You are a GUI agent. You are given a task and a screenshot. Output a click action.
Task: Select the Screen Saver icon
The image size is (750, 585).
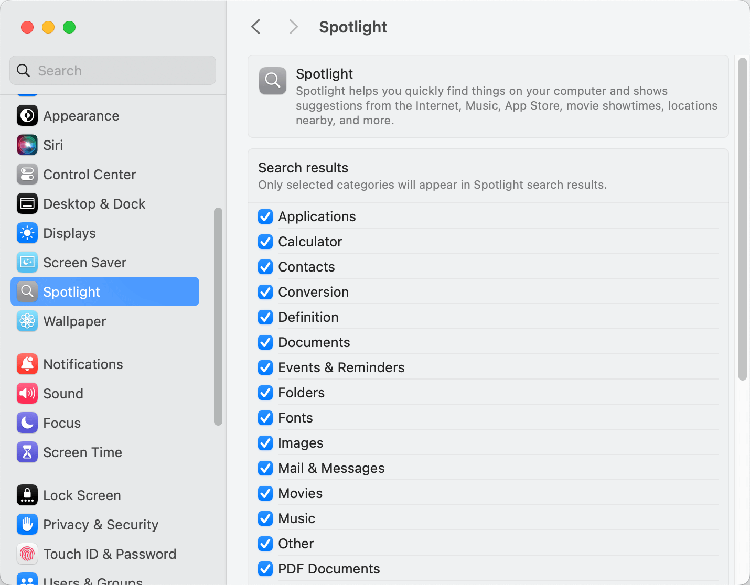[27, 262]
